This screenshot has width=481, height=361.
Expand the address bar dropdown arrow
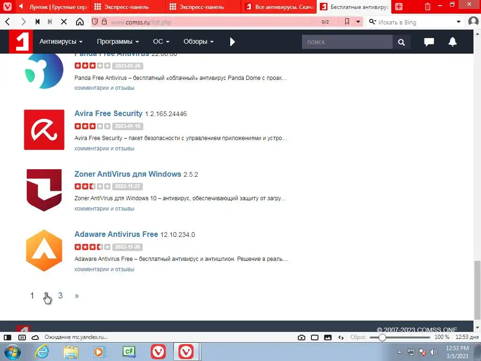tap(358, 22)
